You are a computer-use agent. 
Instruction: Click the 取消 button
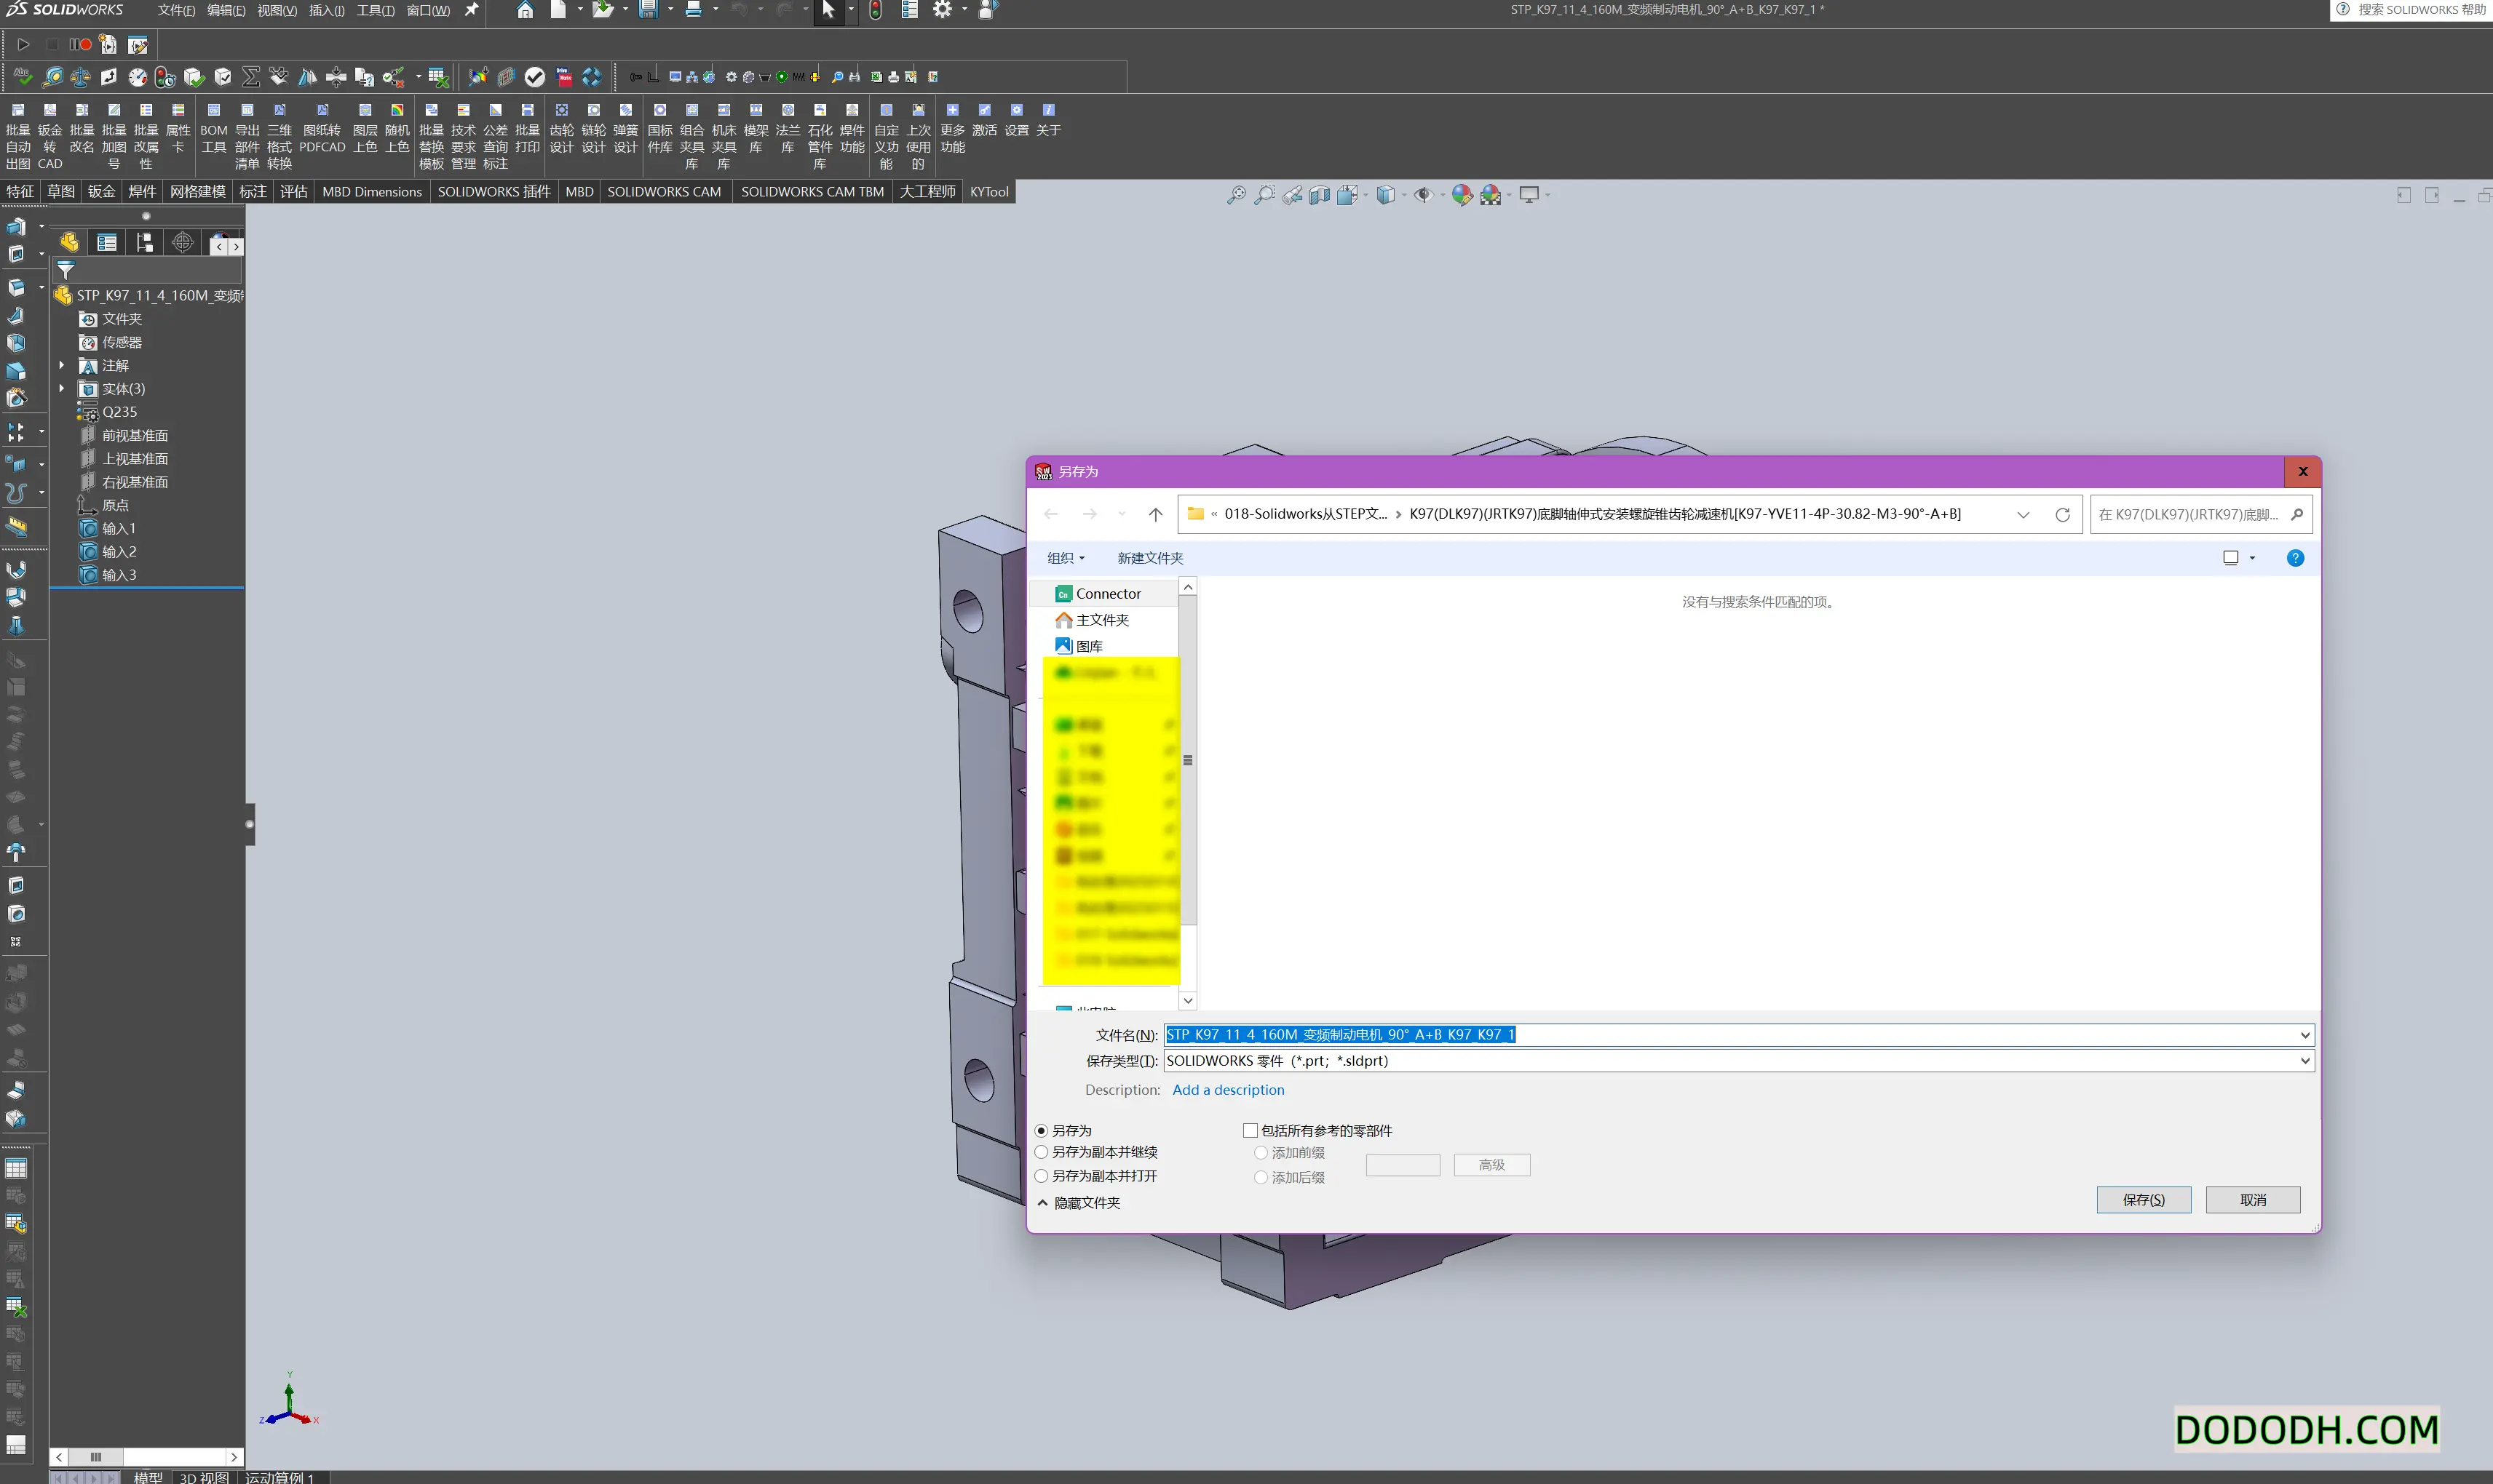[x=2253, y=1199]
